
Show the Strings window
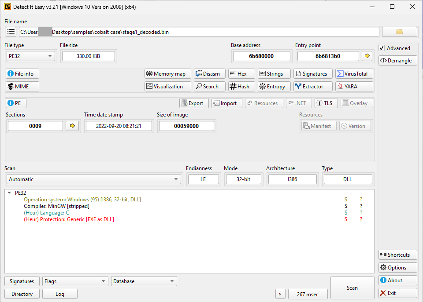point(274,74)
